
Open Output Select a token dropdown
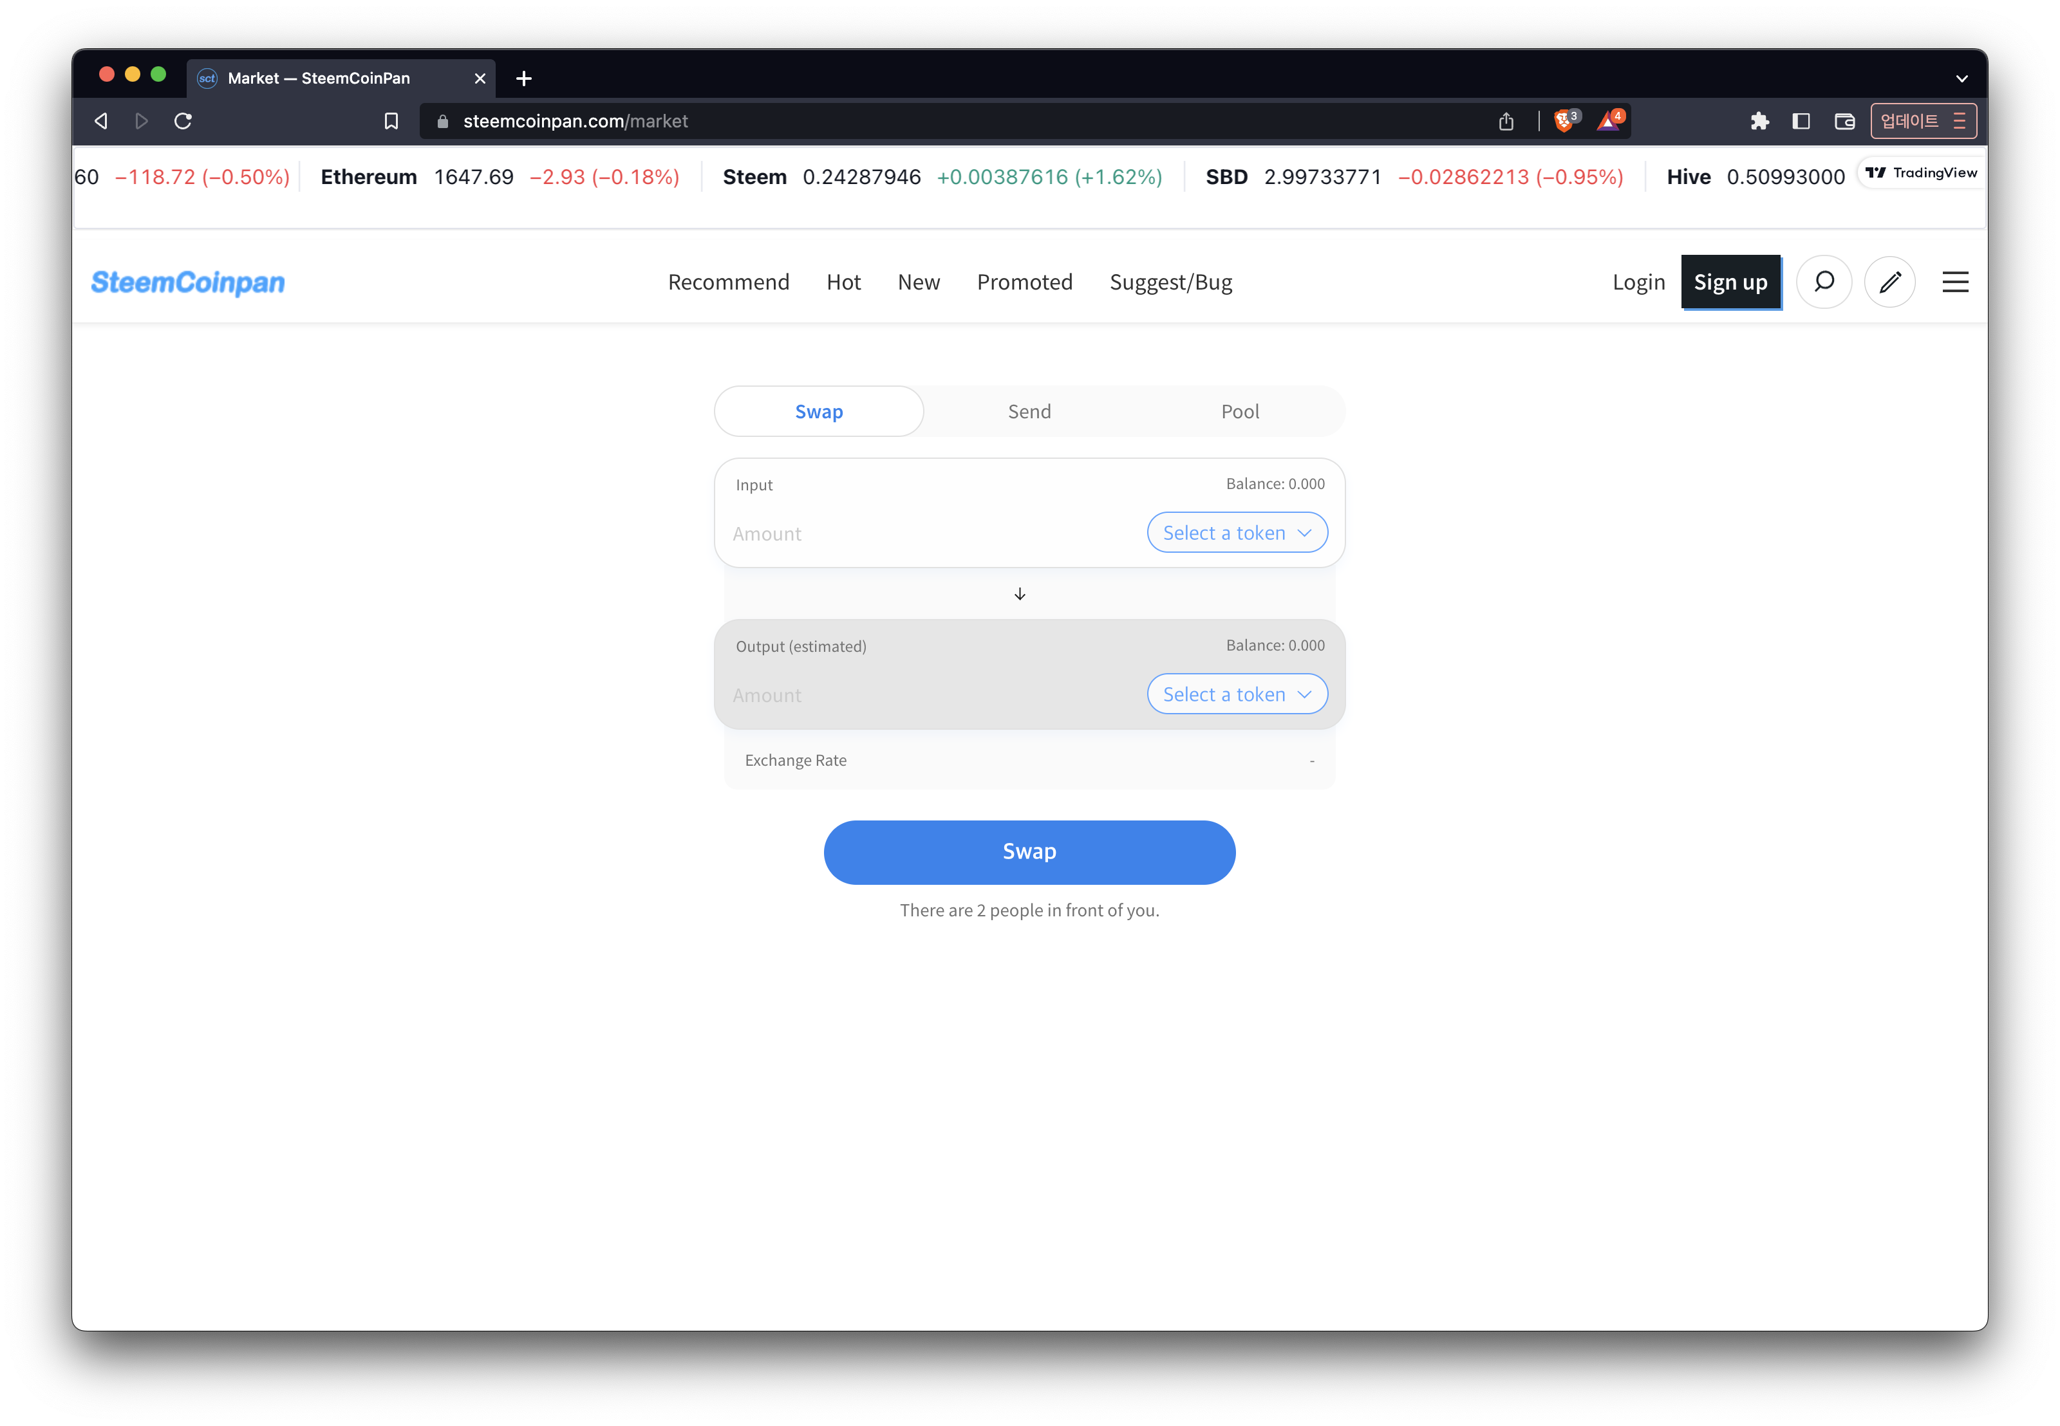pyautogui.click(x=1237, y=694)
